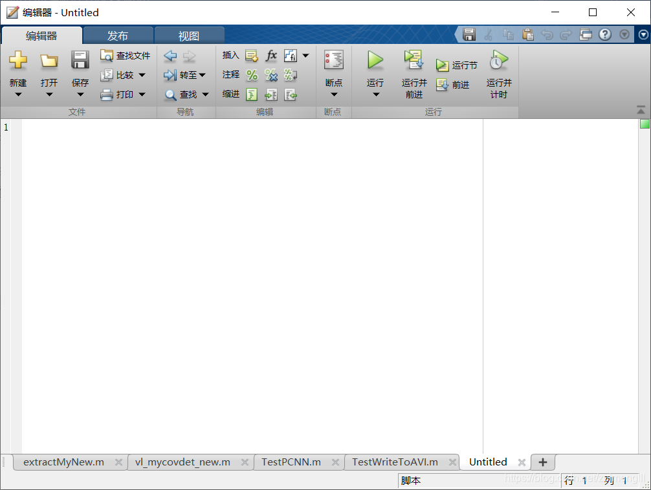Click the Breakpoints (断点) icon
Screen dimensions: 651x490
[334, 60]
